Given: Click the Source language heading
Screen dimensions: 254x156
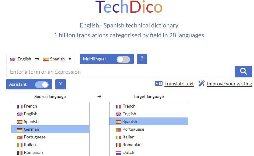Looking at the screenshot, I should pos(50,96).
